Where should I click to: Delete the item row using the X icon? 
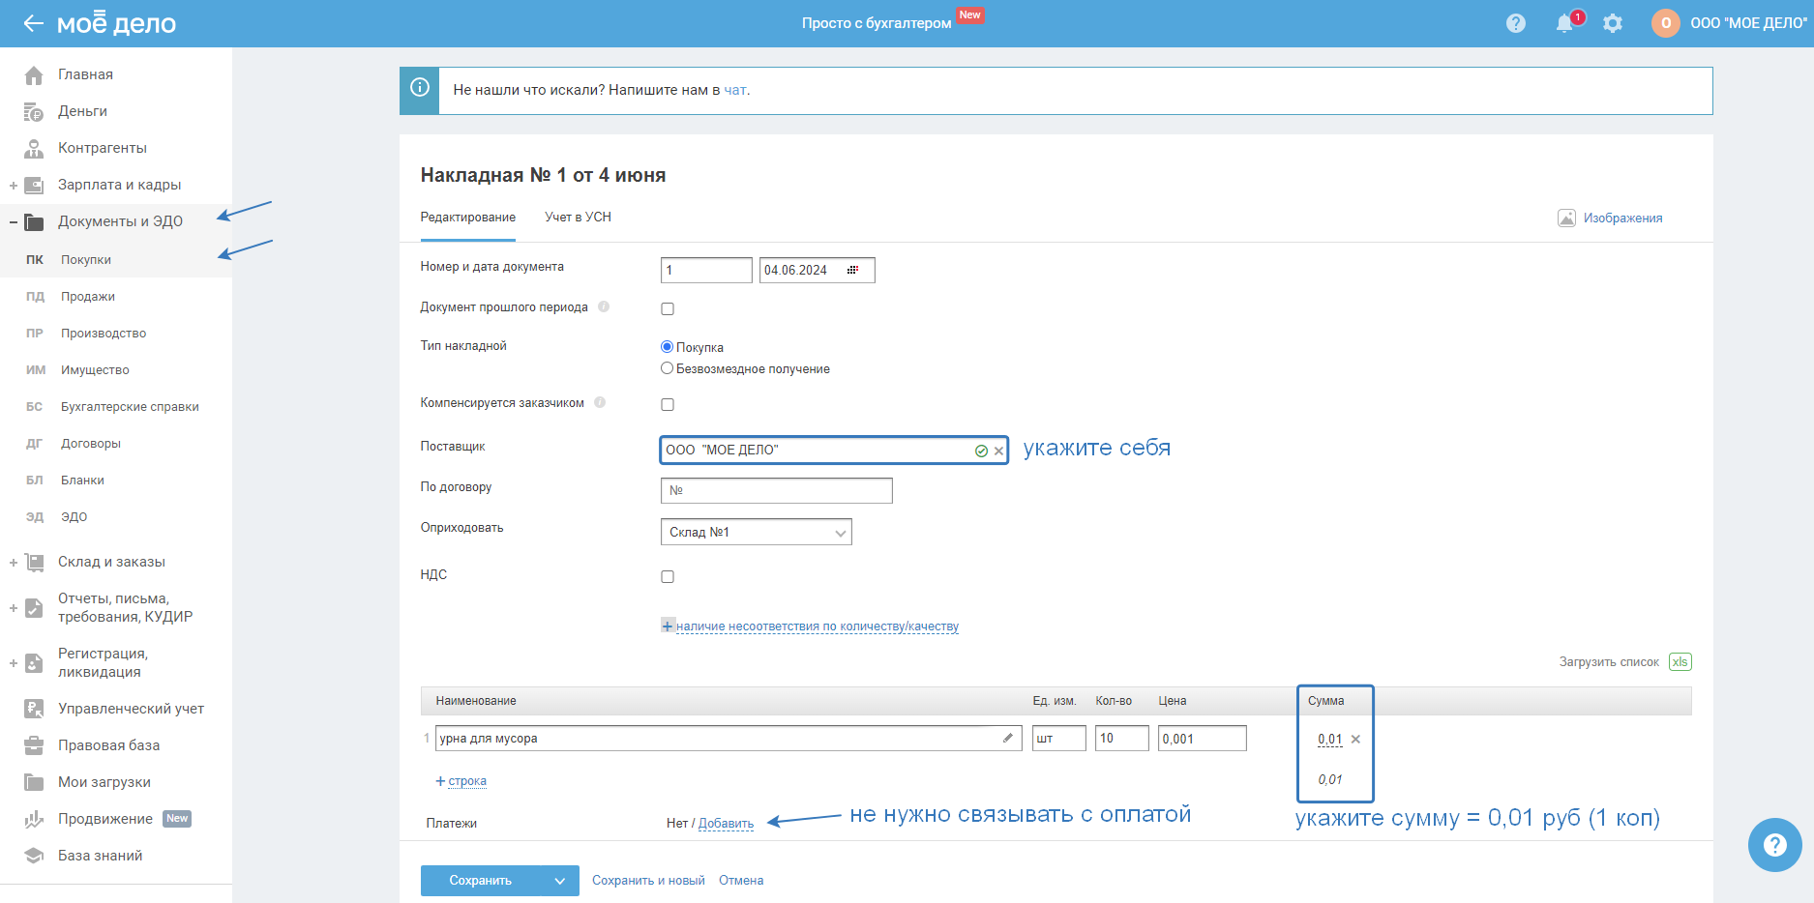click(x=1355, y=739)
